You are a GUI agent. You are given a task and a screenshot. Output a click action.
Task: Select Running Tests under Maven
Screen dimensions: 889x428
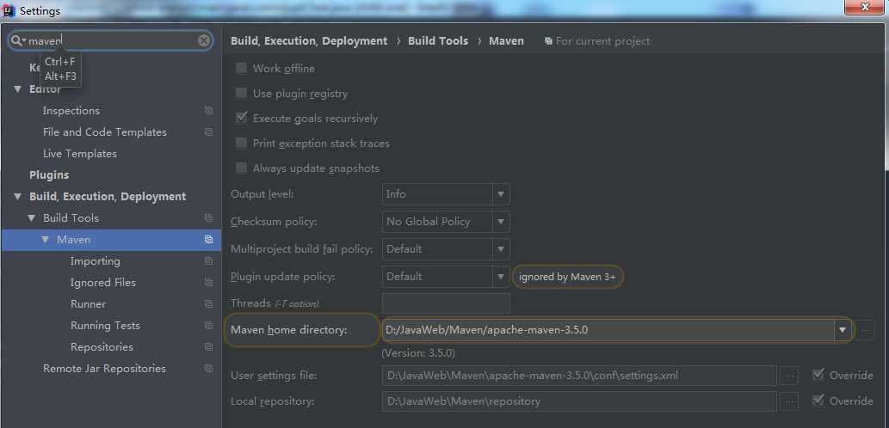(x=105, y=326)
